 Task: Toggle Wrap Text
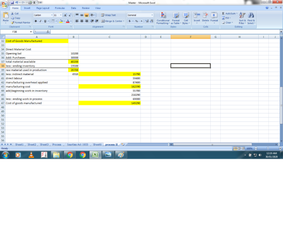click(x=108, y=15)
